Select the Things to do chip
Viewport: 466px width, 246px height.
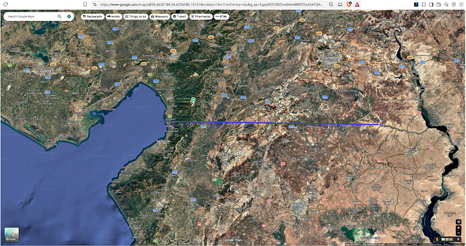[136, 17]
